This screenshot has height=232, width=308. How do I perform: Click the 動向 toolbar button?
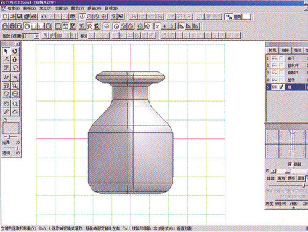coord(238,17)
